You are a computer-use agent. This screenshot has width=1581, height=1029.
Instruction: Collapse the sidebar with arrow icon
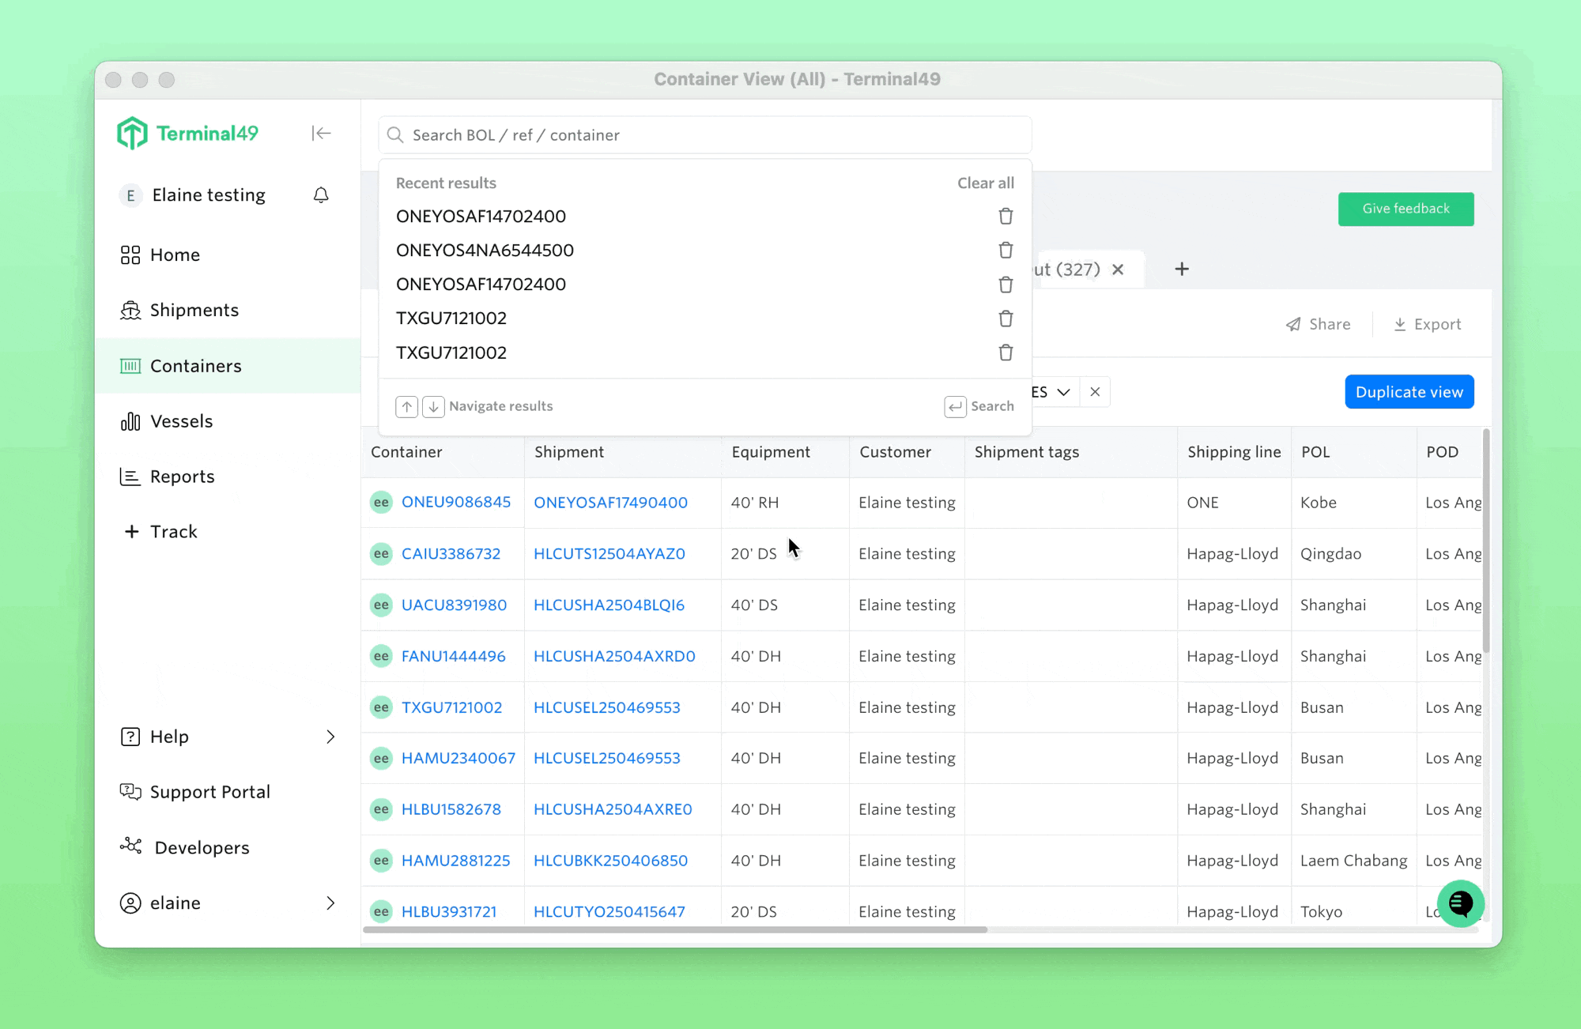coord(321,134)
